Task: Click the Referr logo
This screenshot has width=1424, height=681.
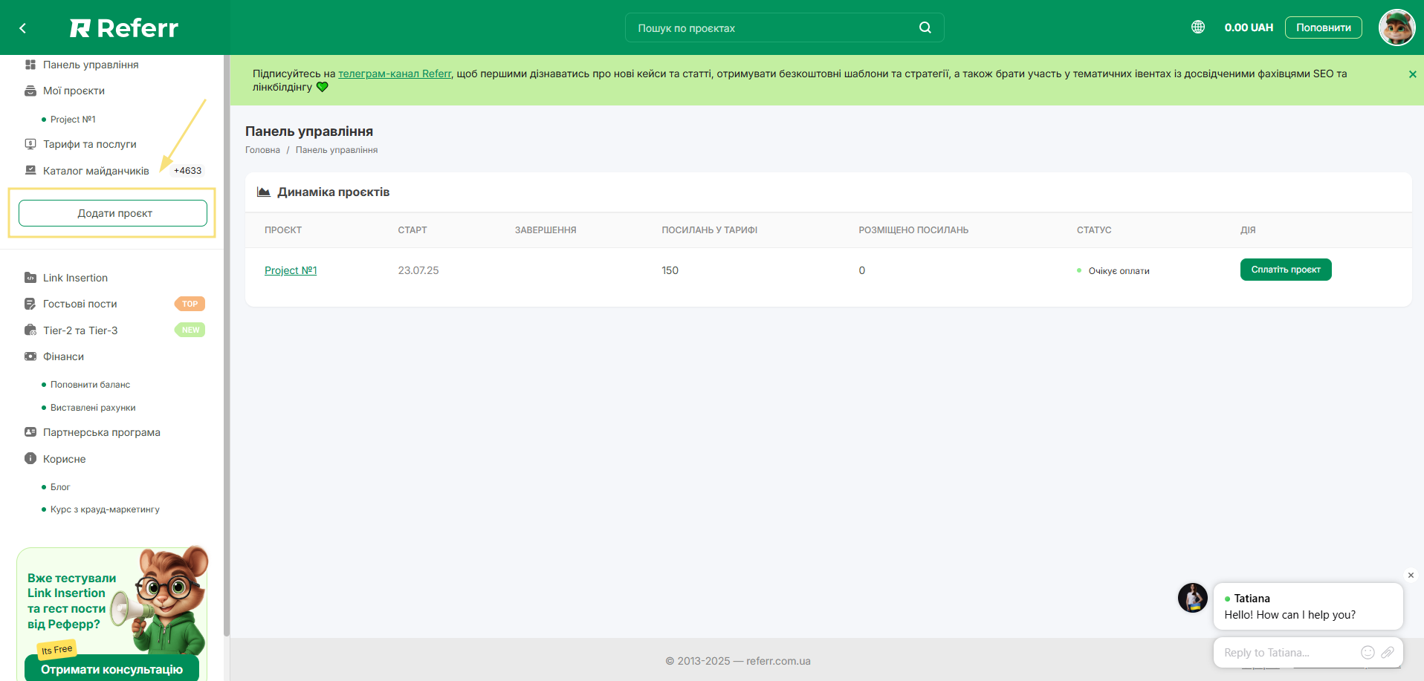Action: click(x=124, y=28)
